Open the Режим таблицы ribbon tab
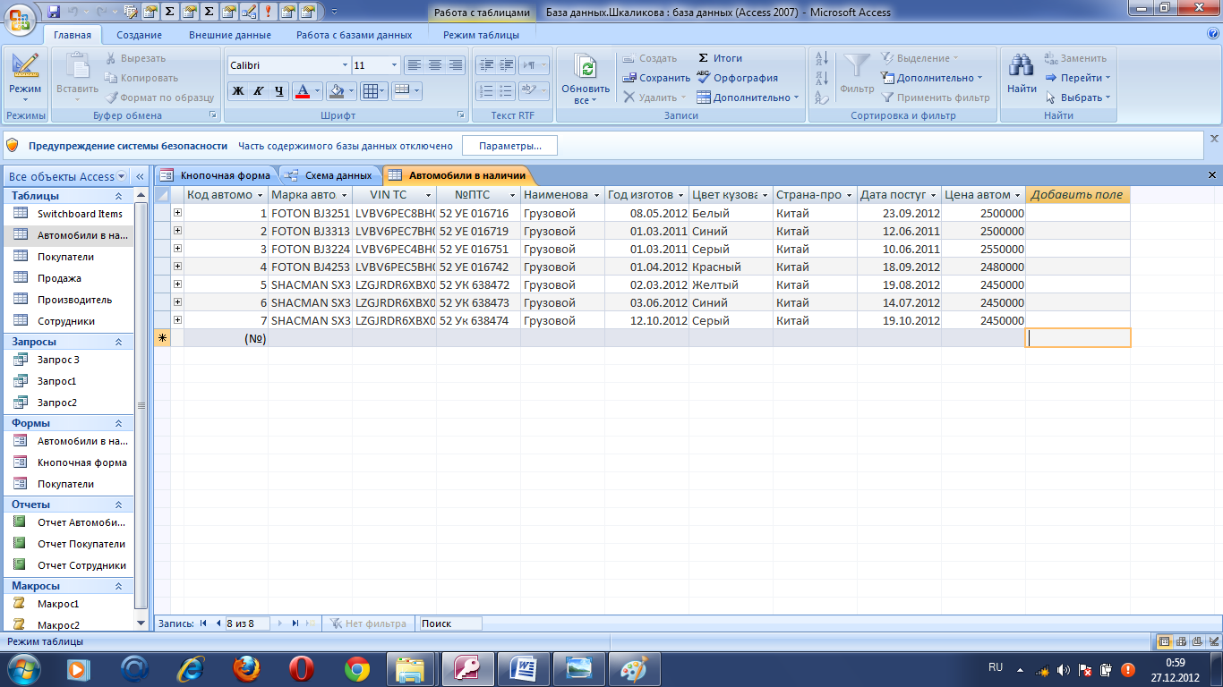This screenshot has height=687, width=1223. [x=481, y=35]
